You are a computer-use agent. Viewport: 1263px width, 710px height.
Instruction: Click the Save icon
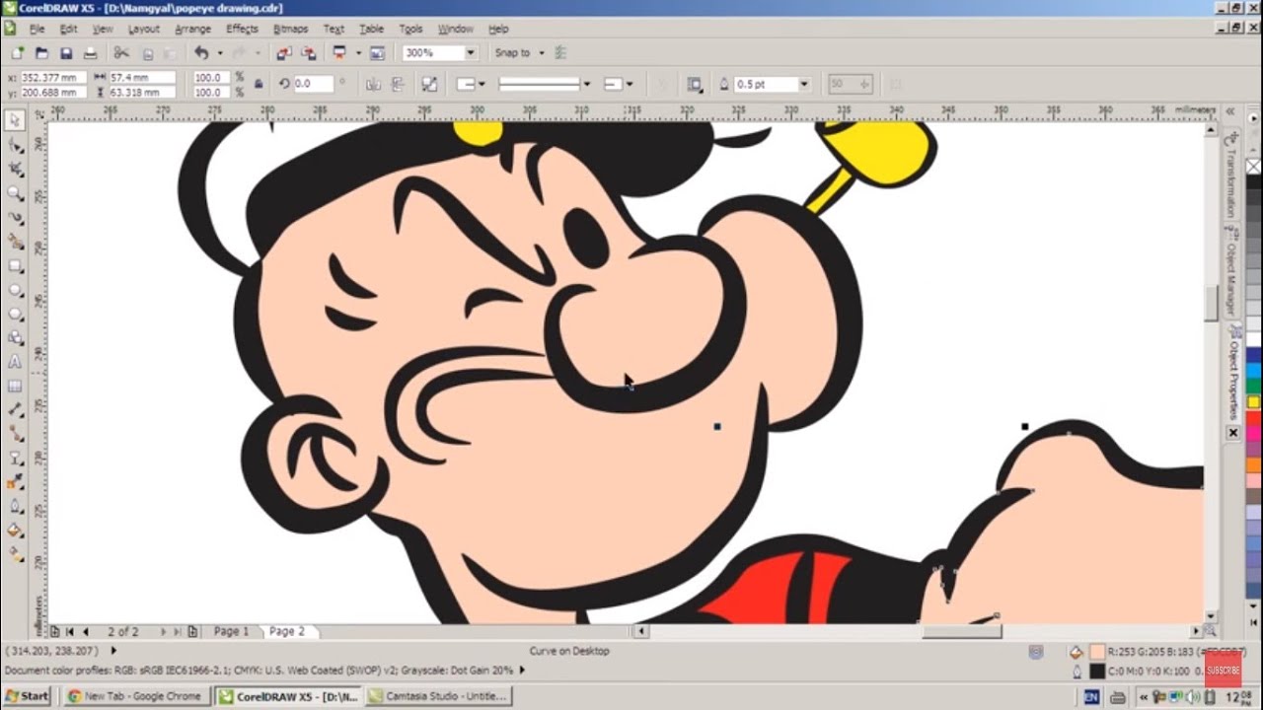(66, 53)
